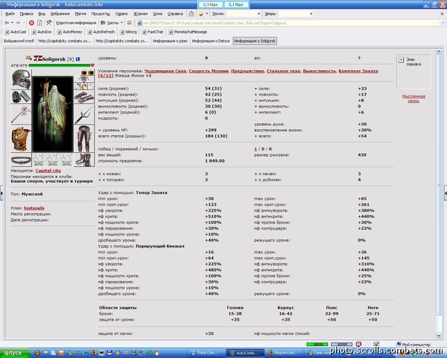Screen dimensions: 447x358
Task: Click the Мысленная связь link
Action: coord(413,98)
